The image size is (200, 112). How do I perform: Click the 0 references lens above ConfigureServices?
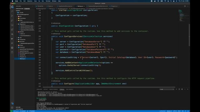pyautogui.click(x=56, y=34)
